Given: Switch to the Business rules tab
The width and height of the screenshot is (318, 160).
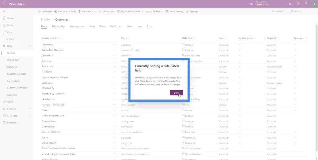Looking at the screenshot, I should click(x=77, y=27).
